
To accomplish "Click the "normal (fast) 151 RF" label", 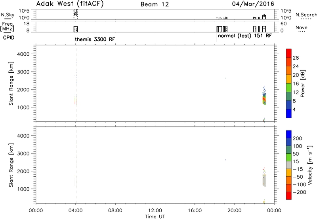I will [245, 36].
